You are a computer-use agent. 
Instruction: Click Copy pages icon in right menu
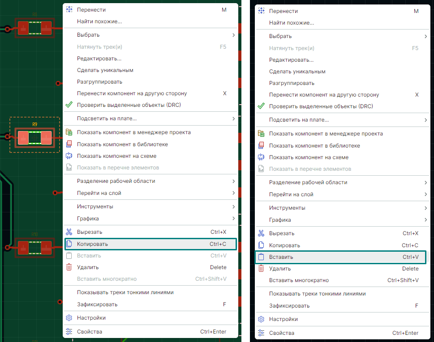coord(261,245)
